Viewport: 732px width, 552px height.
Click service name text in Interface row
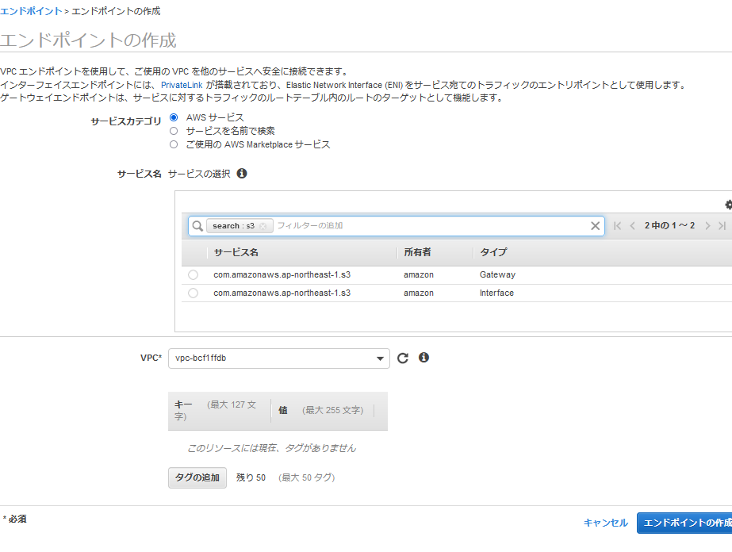coord(282,293)
